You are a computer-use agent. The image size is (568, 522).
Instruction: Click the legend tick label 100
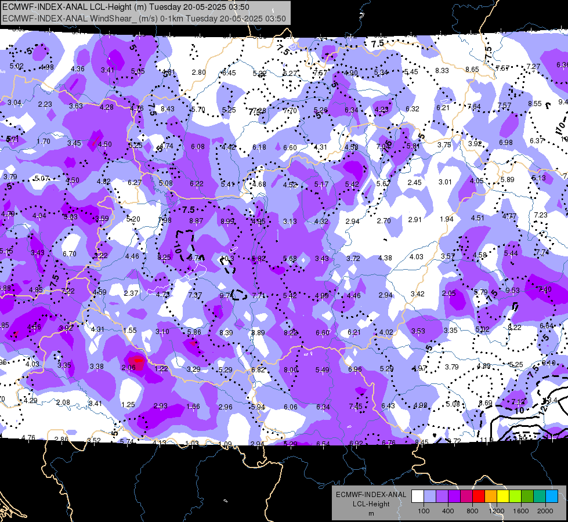(424, 511)
